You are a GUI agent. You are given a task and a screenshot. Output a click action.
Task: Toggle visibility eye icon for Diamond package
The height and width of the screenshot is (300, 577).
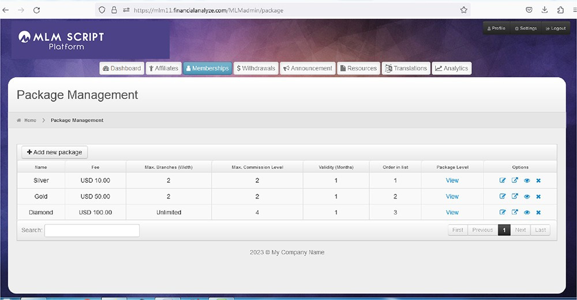coord(527,212)
